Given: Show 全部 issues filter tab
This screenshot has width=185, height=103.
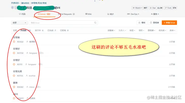Looking at the screenshot, I should (x=15, y=30).
